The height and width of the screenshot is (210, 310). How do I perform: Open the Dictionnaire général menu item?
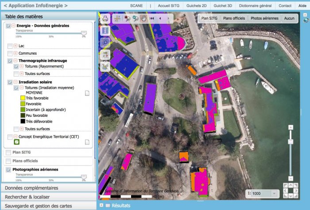click(255, 6)
